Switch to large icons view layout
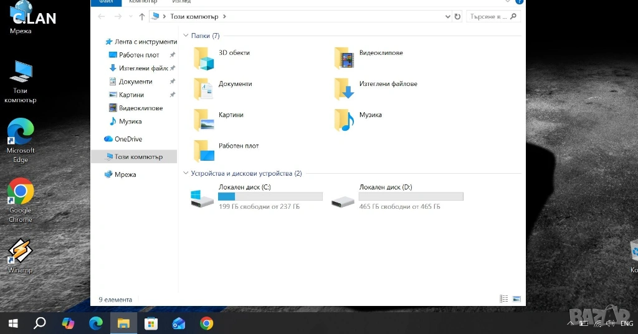 pyautogui.click(x=517, y=299)
